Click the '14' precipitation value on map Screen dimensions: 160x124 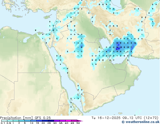(117, 47)
